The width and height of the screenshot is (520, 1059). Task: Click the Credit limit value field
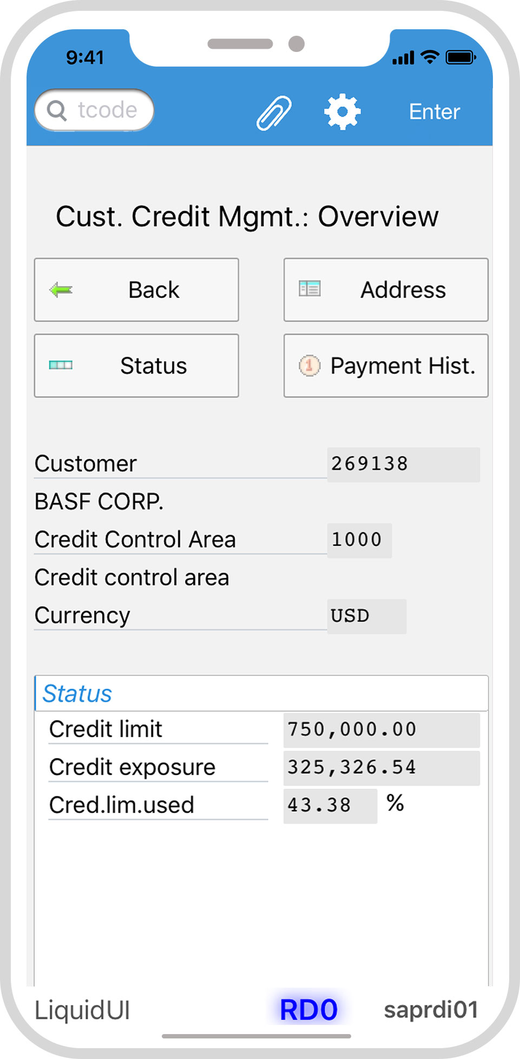[x=381, y=730]
